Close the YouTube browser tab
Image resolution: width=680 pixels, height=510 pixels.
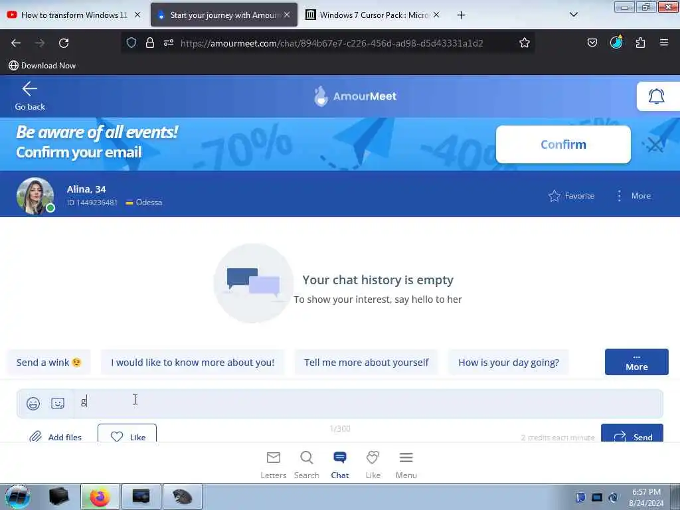click(137, 15)
